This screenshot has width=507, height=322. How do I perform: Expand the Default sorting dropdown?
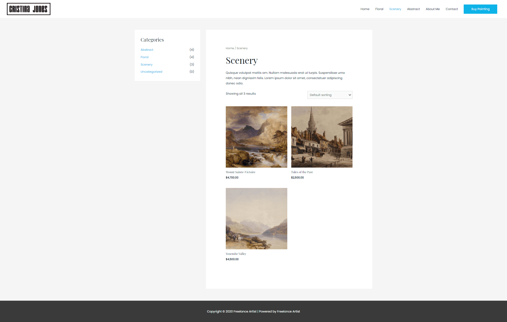click(330, 95)
